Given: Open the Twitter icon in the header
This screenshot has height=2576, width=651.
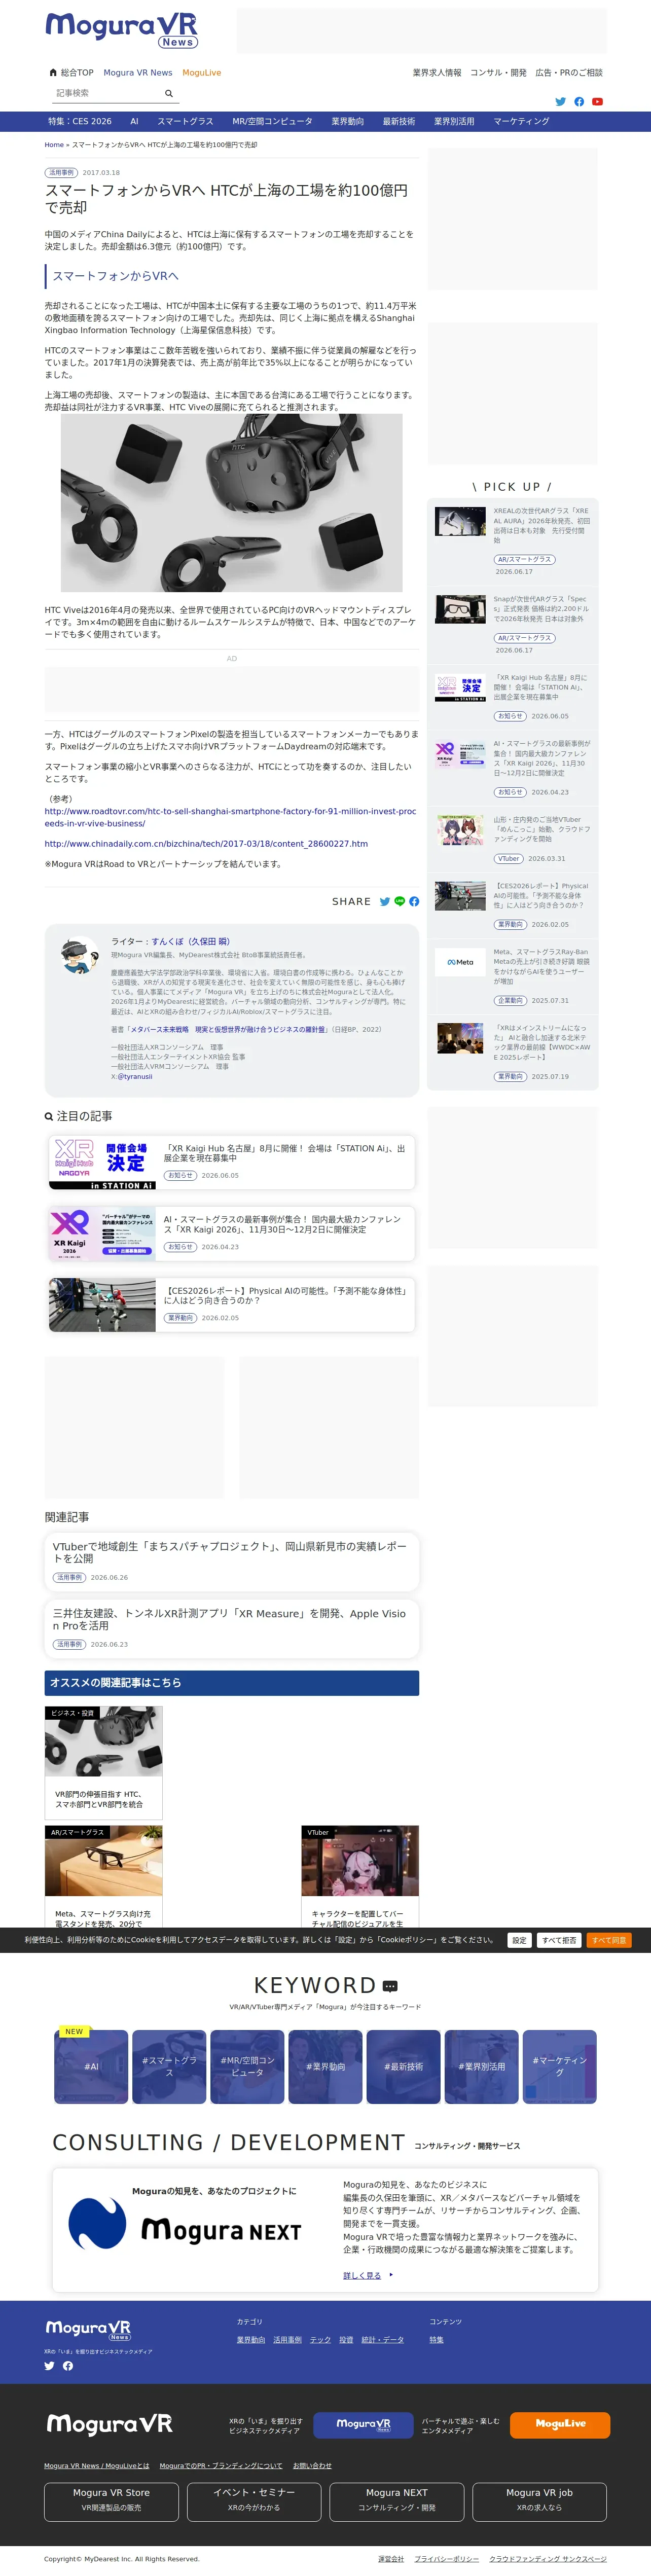Looking at the screenshot, I should point(560,102).
